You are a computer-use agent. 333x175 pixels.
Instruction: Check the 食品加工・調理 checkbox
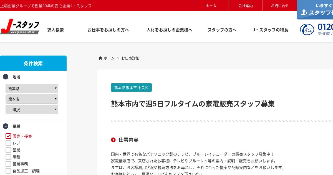coord(8,171)
